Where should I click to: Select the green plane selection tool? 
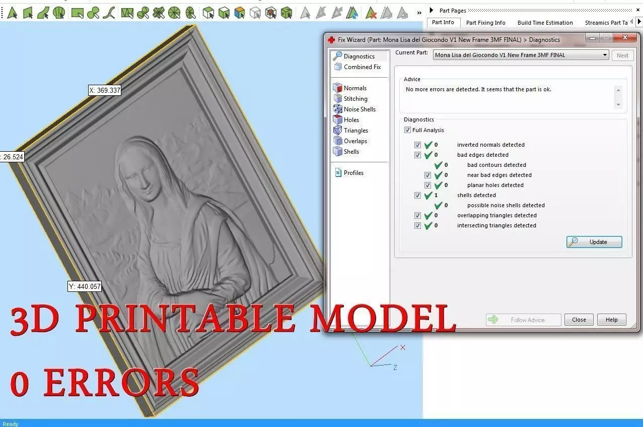[28, 13]
